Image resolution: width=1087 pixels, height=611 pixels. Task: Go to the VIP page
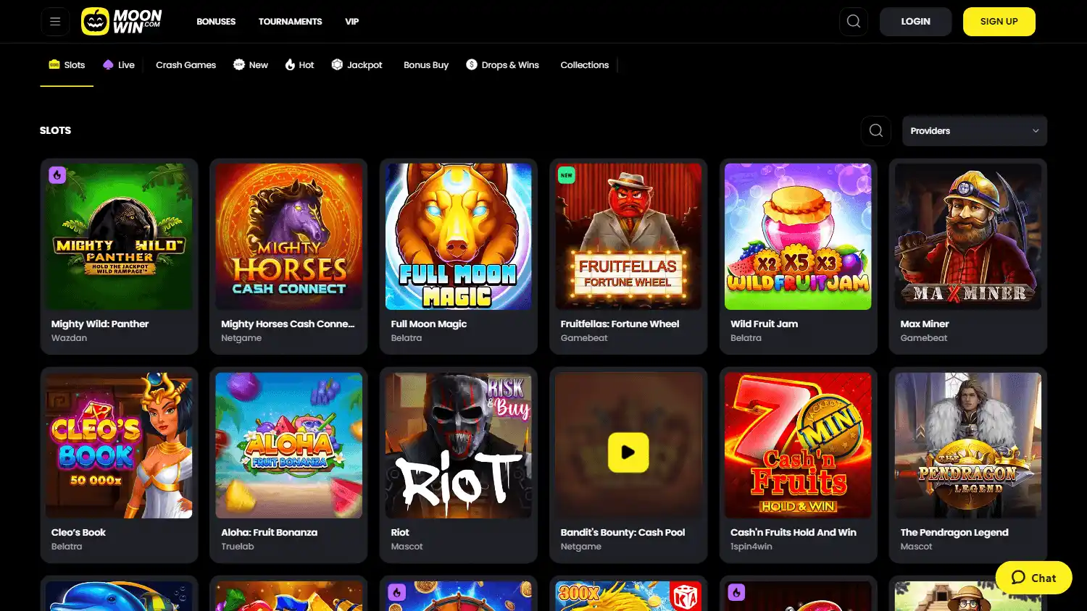coord(351,22)
